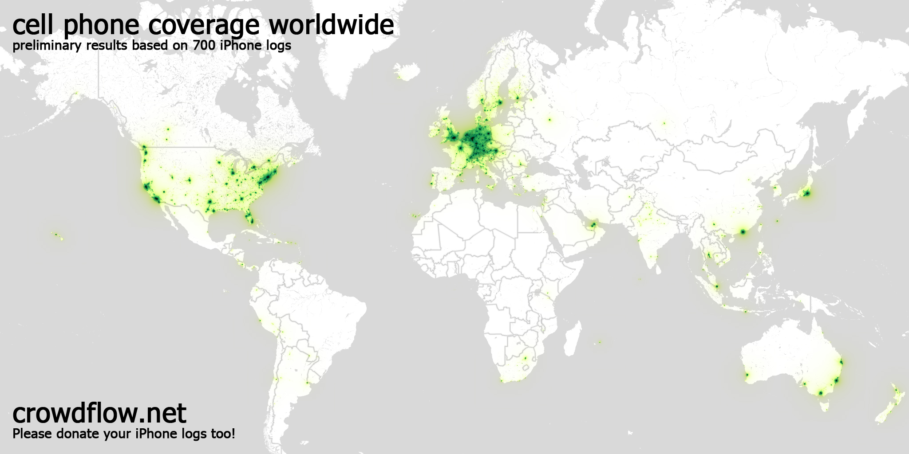
Task: Click the crowdflow.net text
Action: [99, 413]
